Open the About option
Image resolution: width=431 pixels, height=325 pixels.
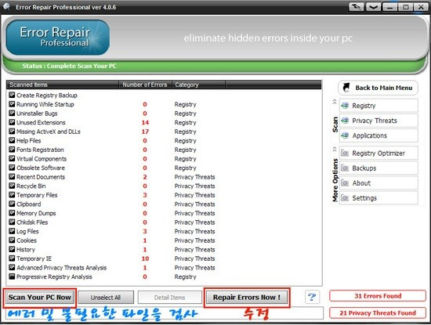click(x=378, y=182)
